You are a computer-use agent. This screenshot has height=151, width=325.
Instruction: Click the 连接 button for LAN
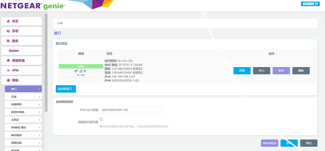242,71
